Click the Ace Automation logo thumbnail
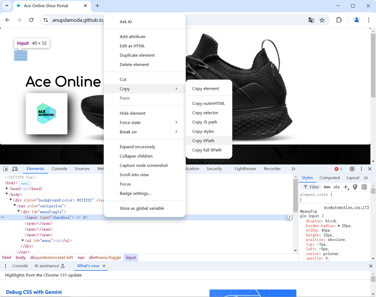Viewport: 376px width, 297px height. [x=47, y=114]
